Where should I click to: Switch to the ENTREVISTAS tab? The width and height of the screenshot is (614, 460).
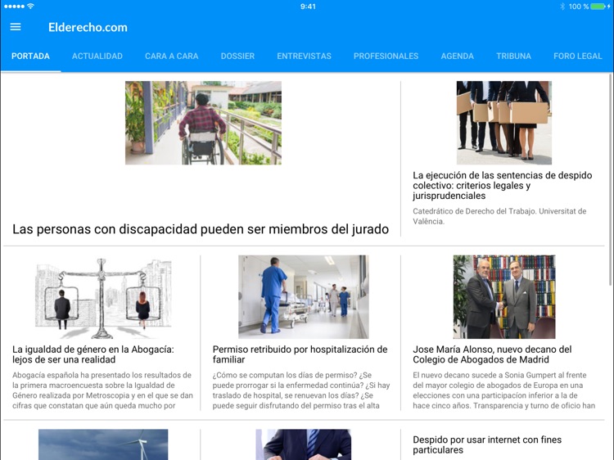coord(305,56)
